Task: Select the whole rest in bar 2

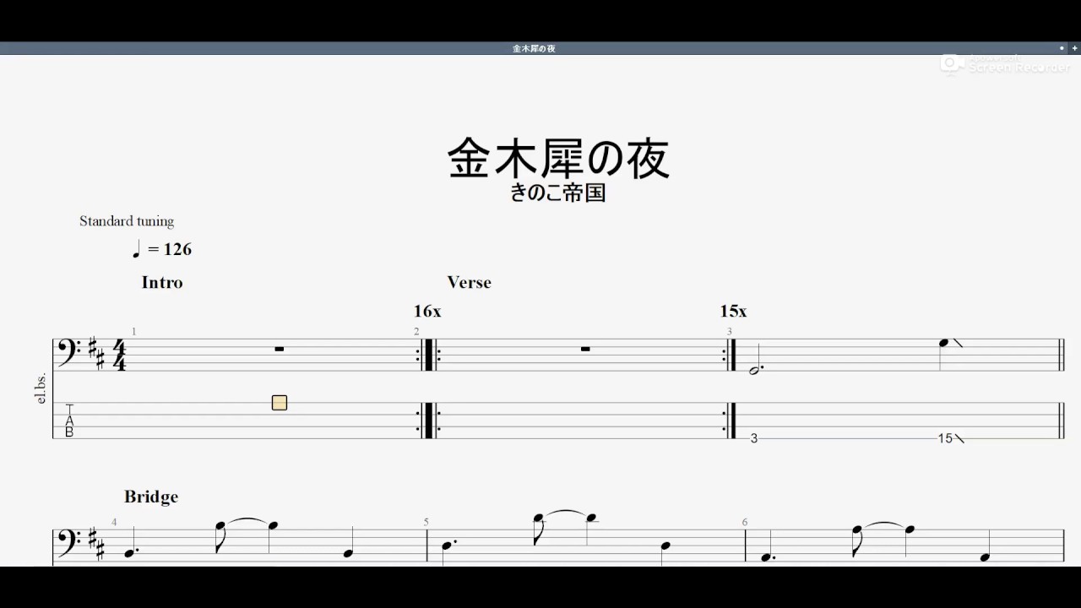Action: pyautogui.click(x=585, y=348)
